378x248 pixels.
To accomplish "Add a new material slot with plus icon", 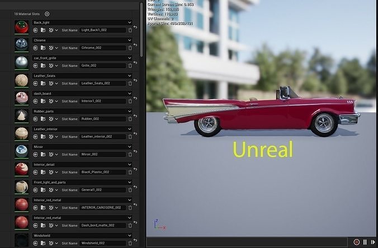I will coord(47,14).
